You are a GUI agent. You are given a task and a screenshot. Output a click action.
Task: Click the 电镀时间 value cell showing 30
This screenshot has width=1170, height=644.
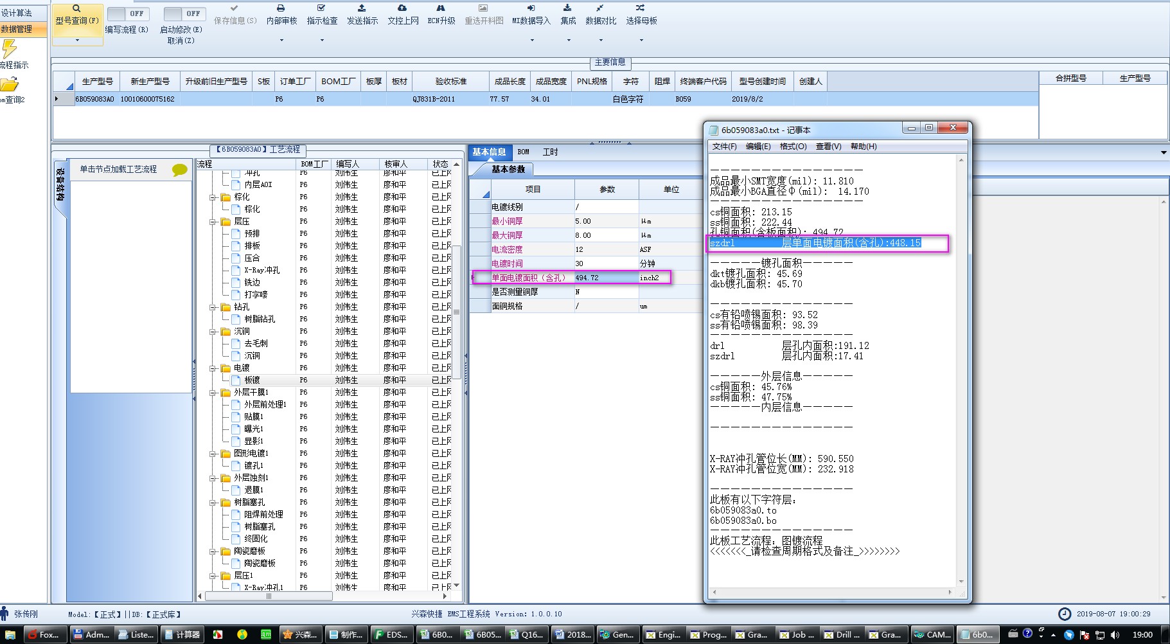pos(606,264)
